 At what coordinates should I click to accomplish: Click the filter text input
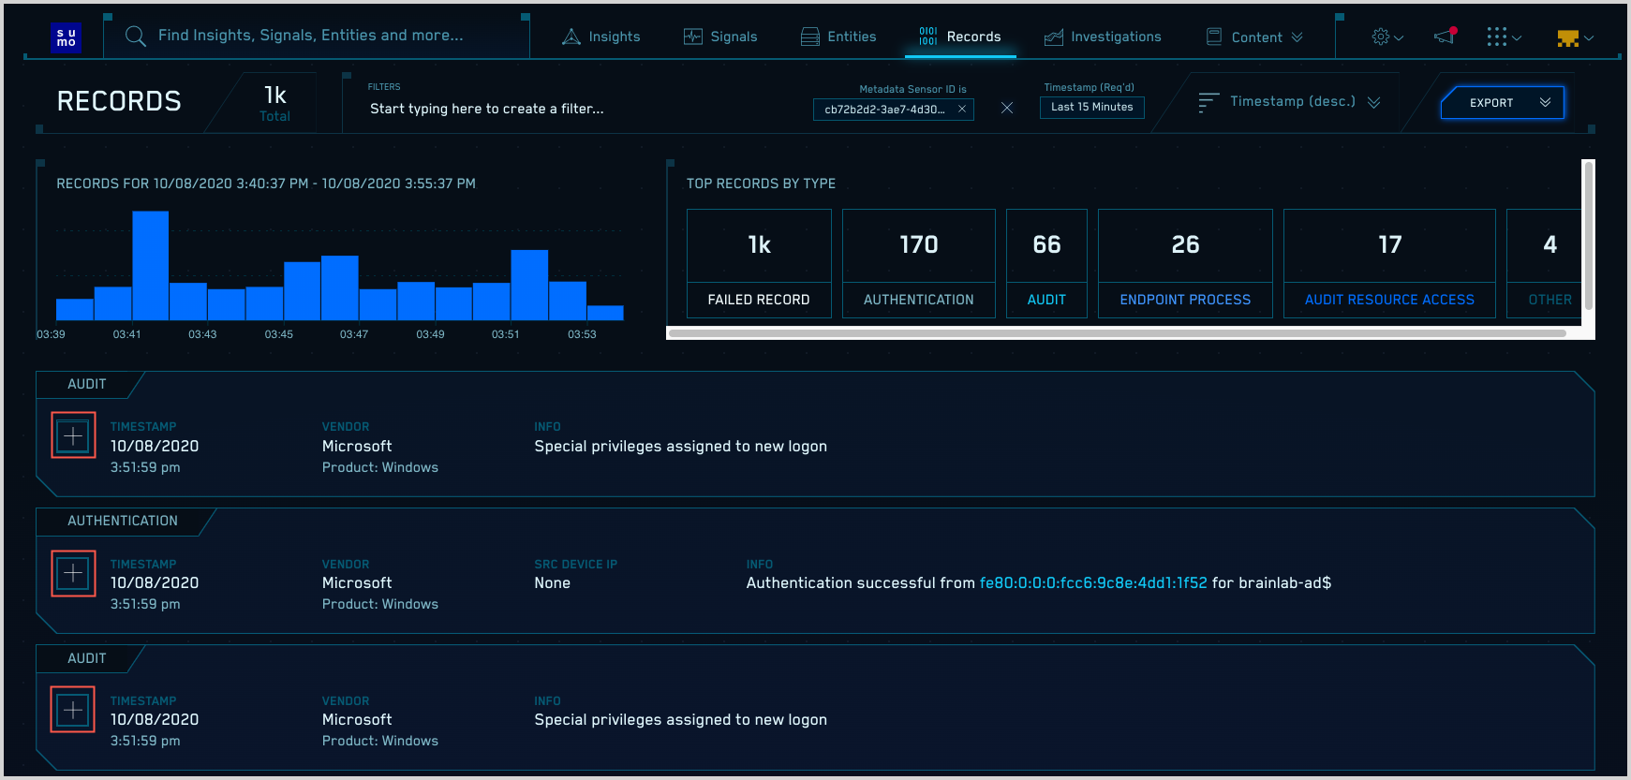[487, 109]
